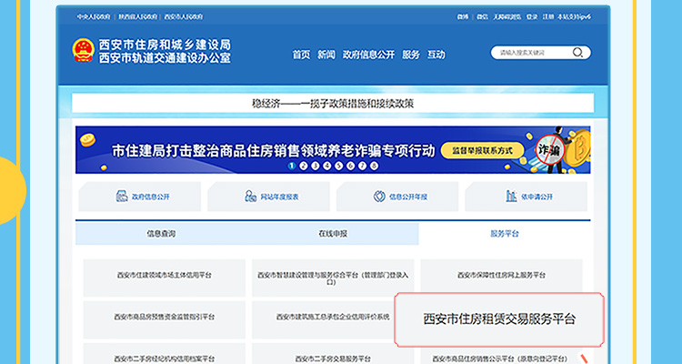The image size is (682, 364).
Task: Open 互动 navigation item
Action: 436,55
